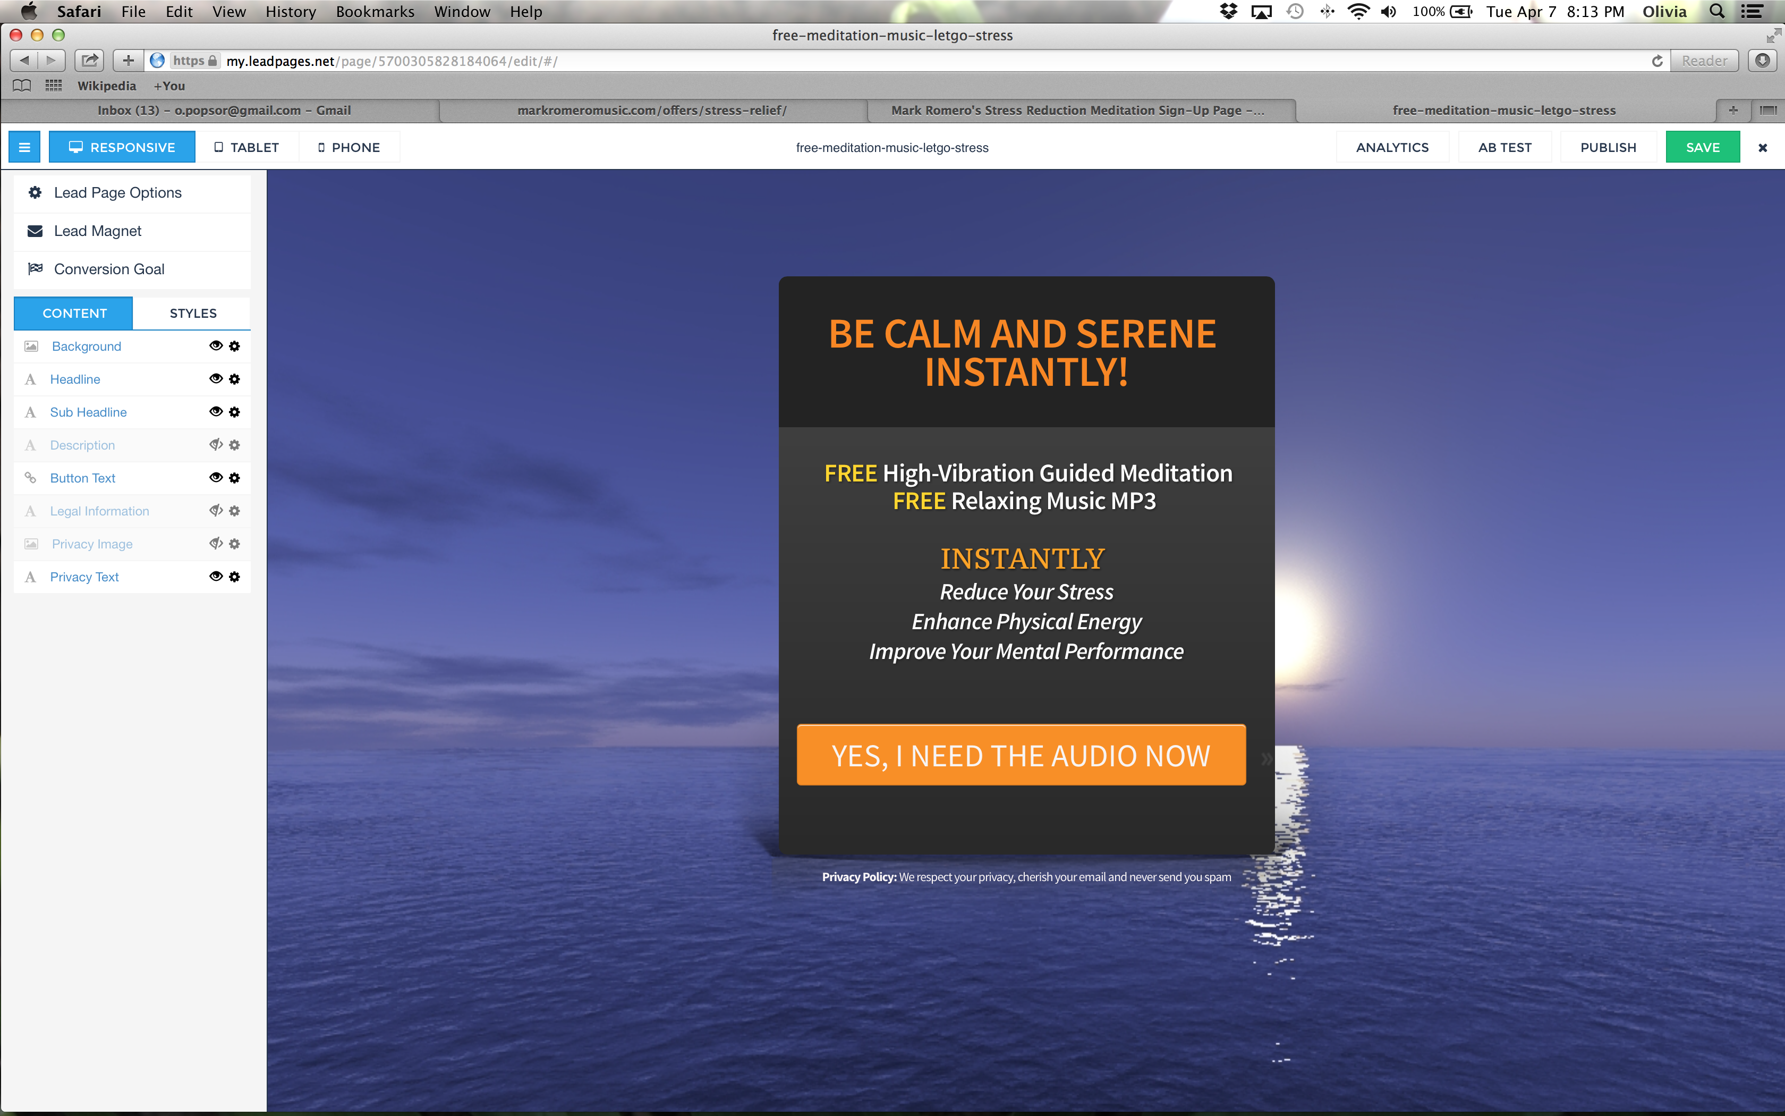Edit the Privacy Policy text below the box
Viewport: 1785px width, 1116px height.
pos(1026,877)
